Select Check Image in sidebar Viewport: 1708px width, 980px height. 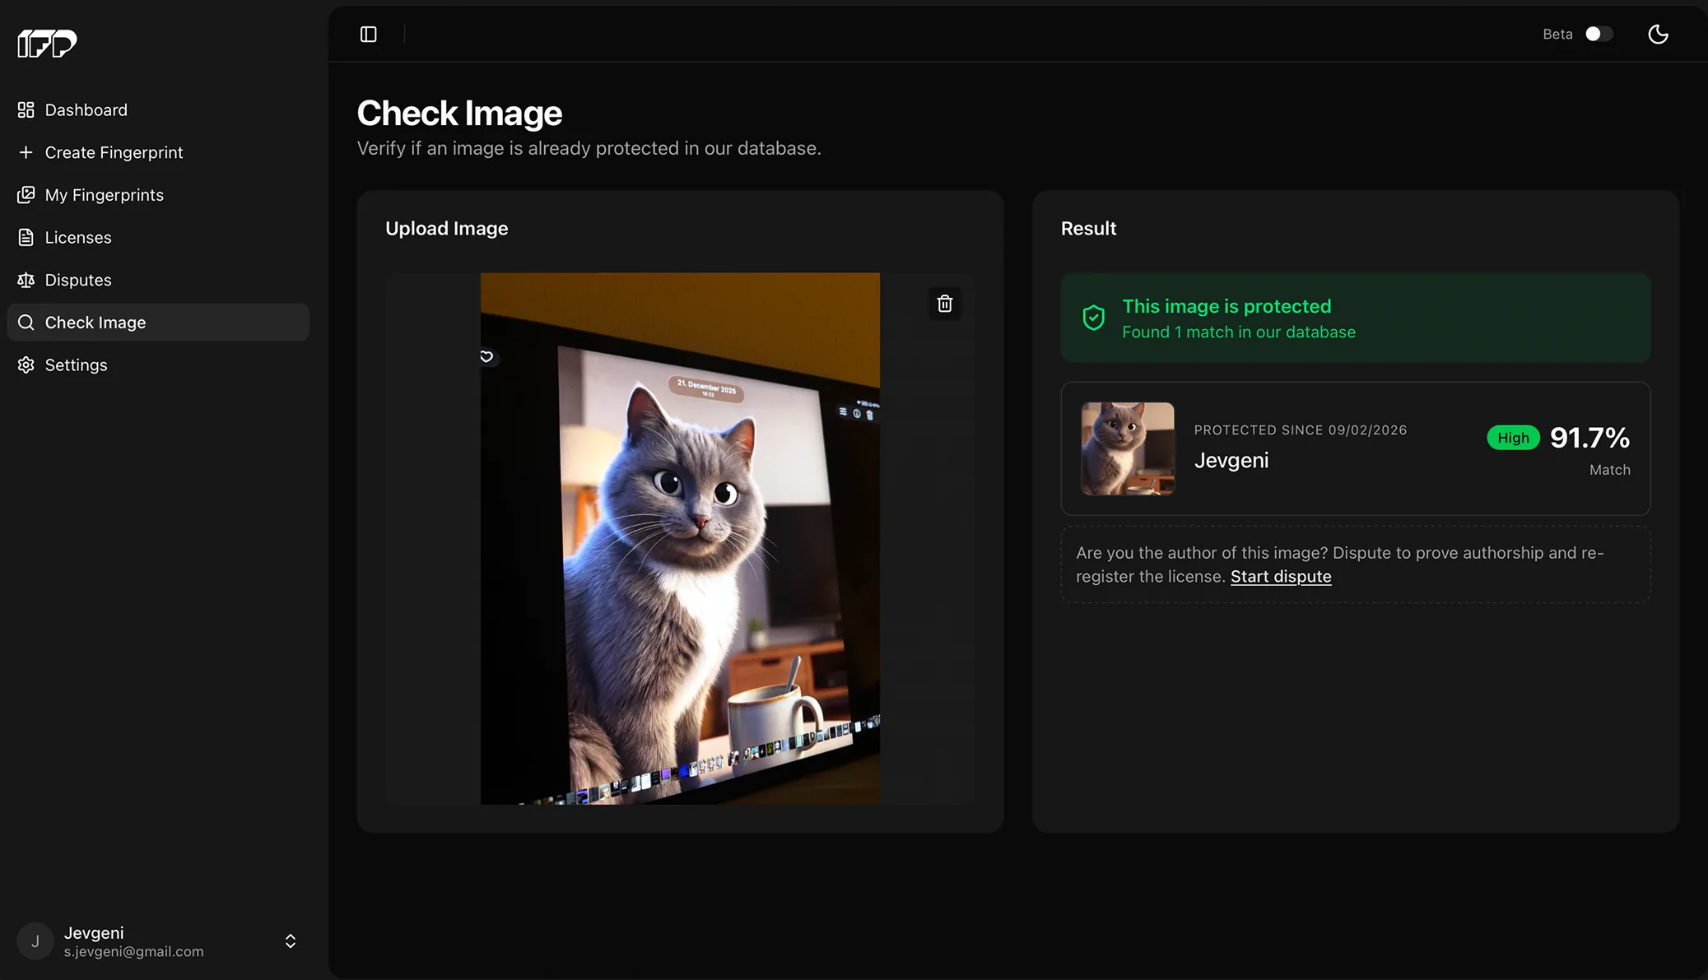158,323
